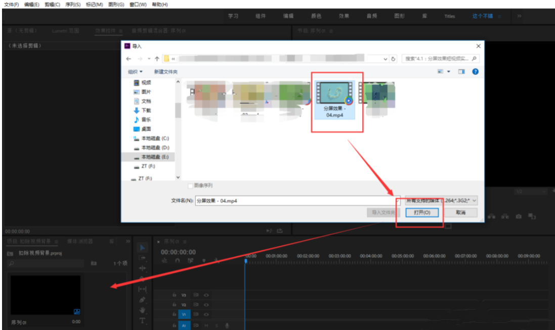Select the Pen tool

[142, 300]
